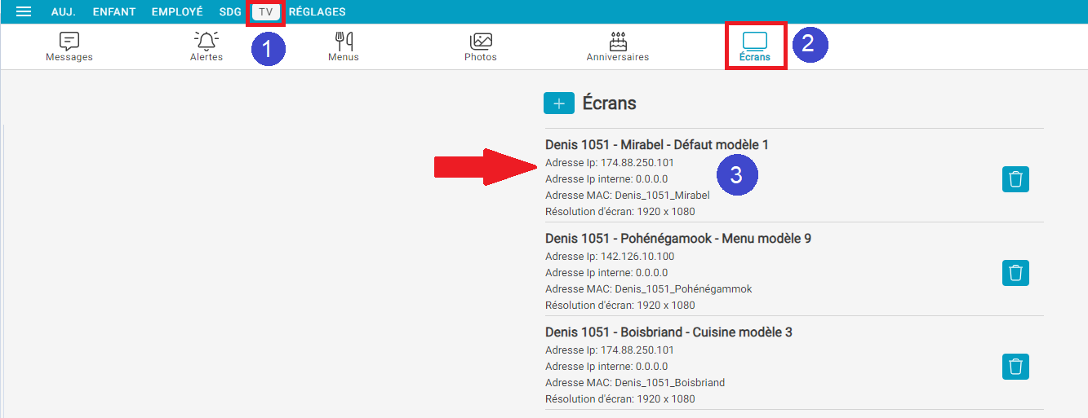Click the Messages speech bubble icon
1088x418 pixels.
(69, 41)
